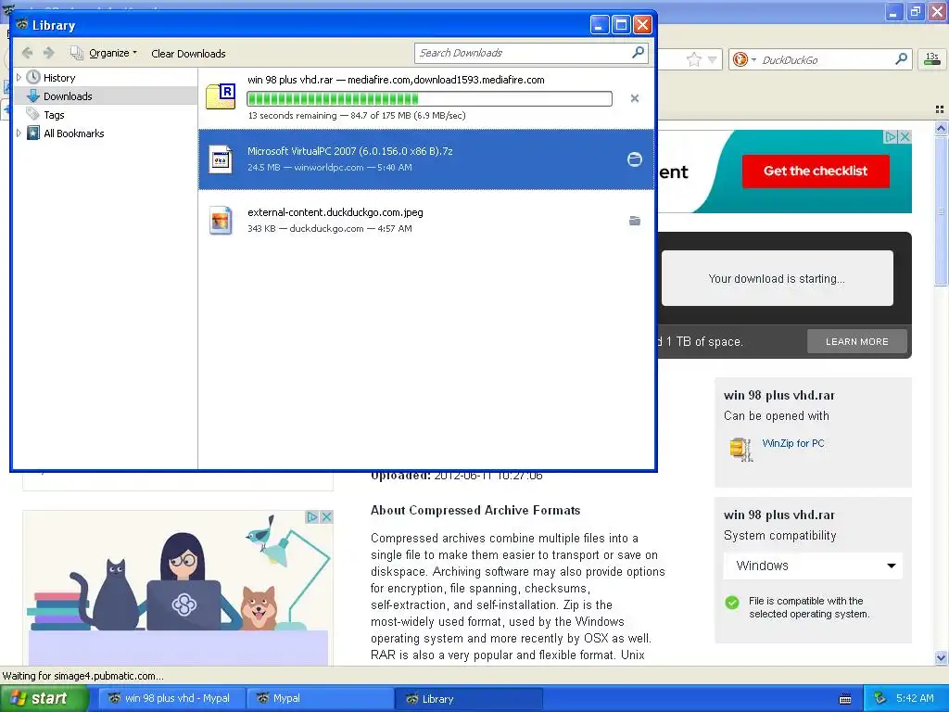The height and width of the screenshot is (712, 949).
Task: Select Downloads in the Library sidebar
Action: click(68, 96)
